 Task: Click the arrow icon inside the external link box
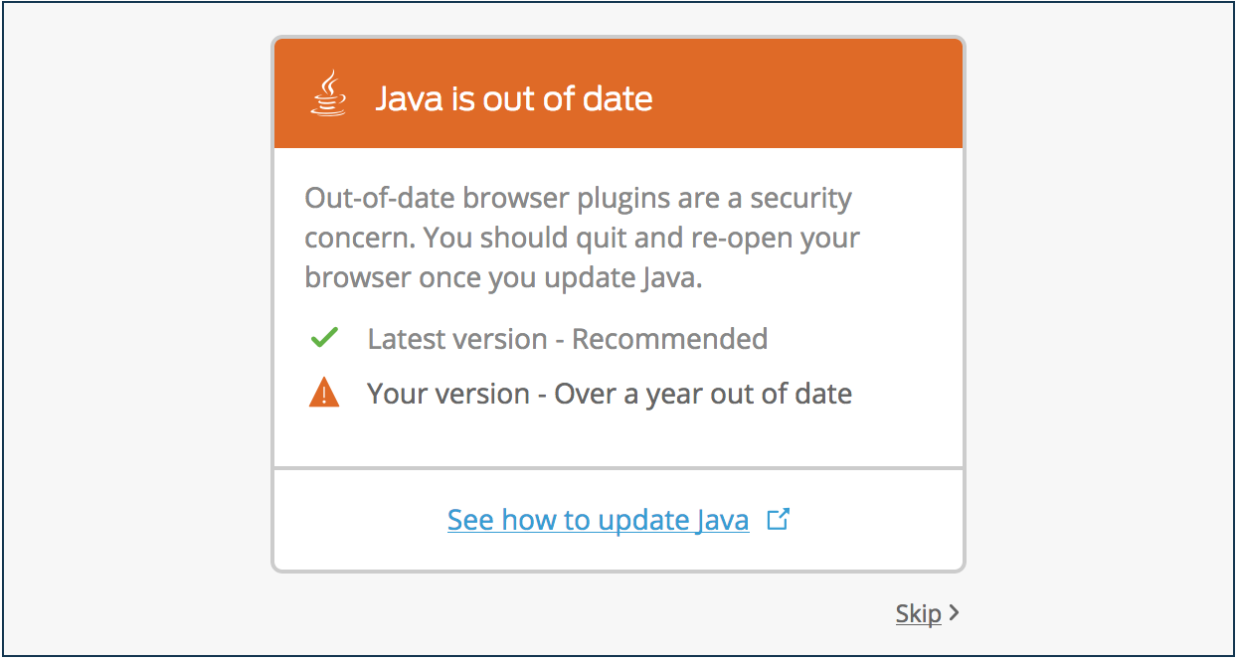[782, 515]
